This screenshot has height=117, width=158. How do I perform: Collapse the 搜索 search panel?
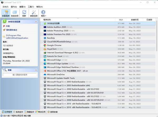coord(36,70)
